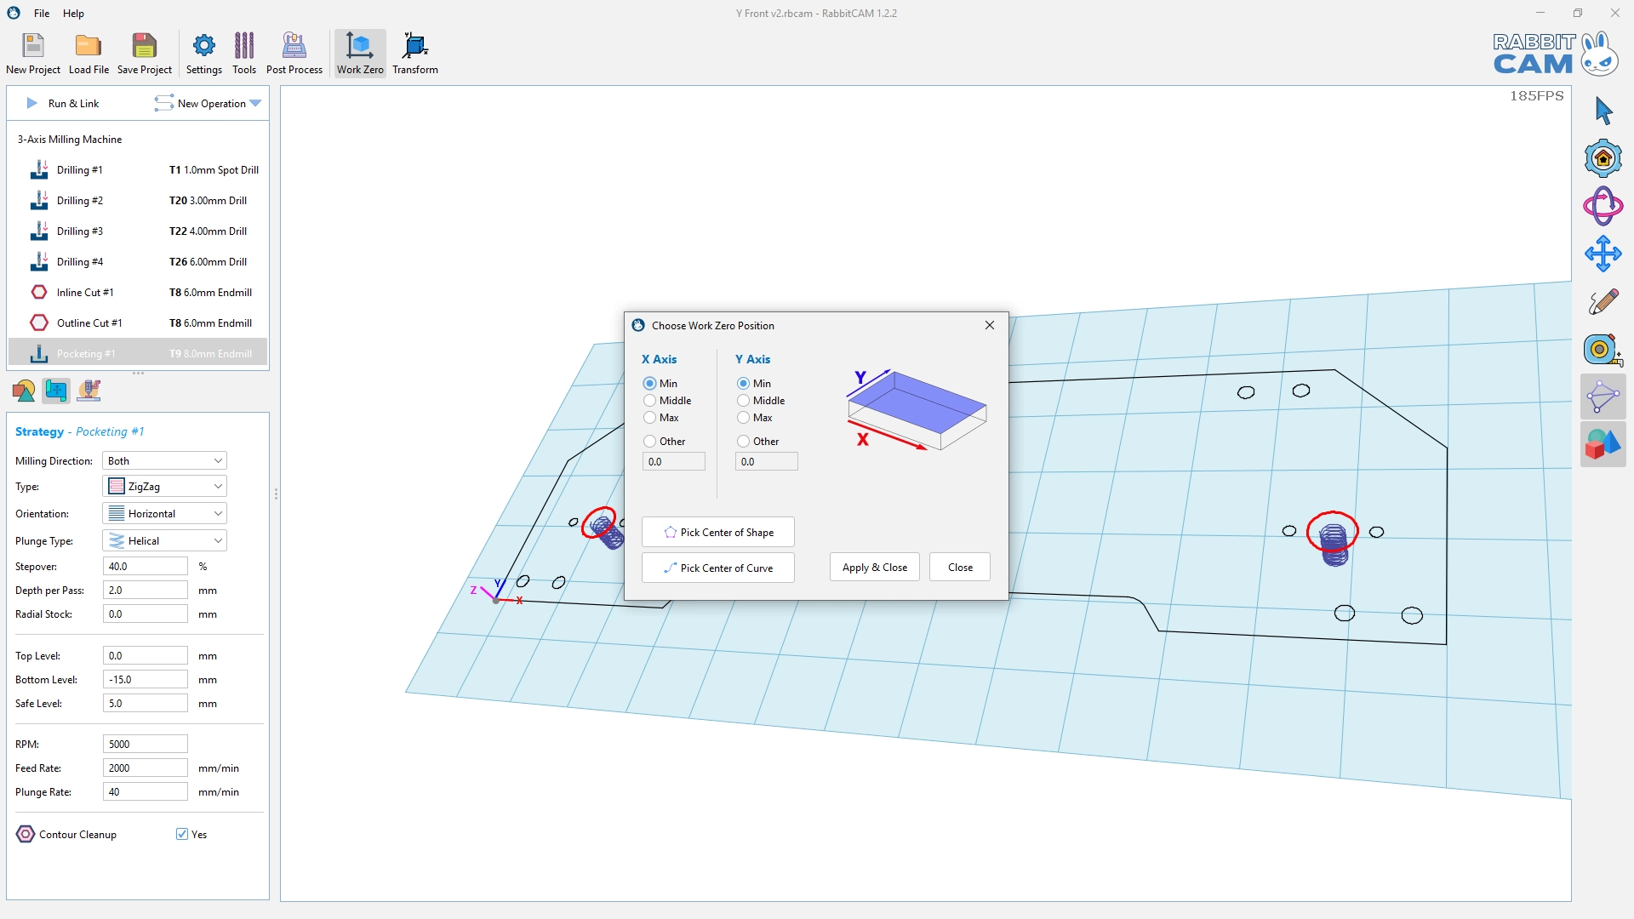Click the home view icon

tap(1603, 158)
